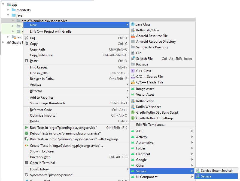Click the Image Asset android icon
The image size is (240, 181).
point(133,89)
